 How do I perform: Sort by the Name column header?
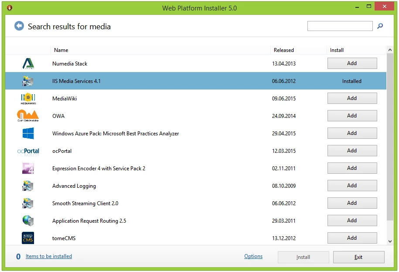pyautogui.click(x=160, y=50)
